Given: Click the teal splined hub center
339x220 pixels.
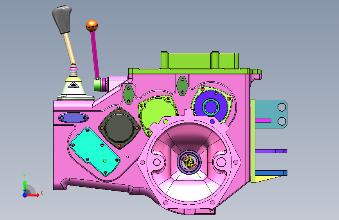Looking at the screenshot, I should click(211, 106).
